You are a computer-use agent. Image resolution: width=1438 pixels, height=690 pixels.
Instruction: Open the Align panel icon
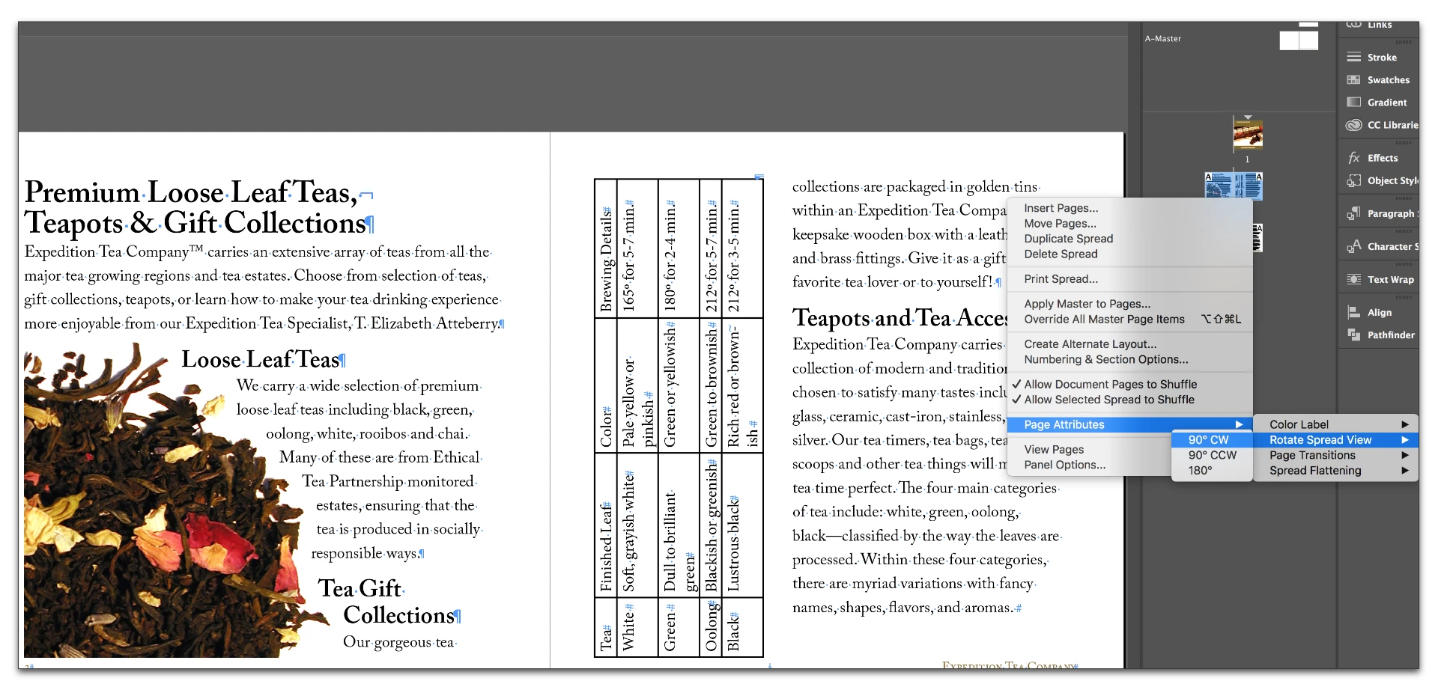[1353, 312]
